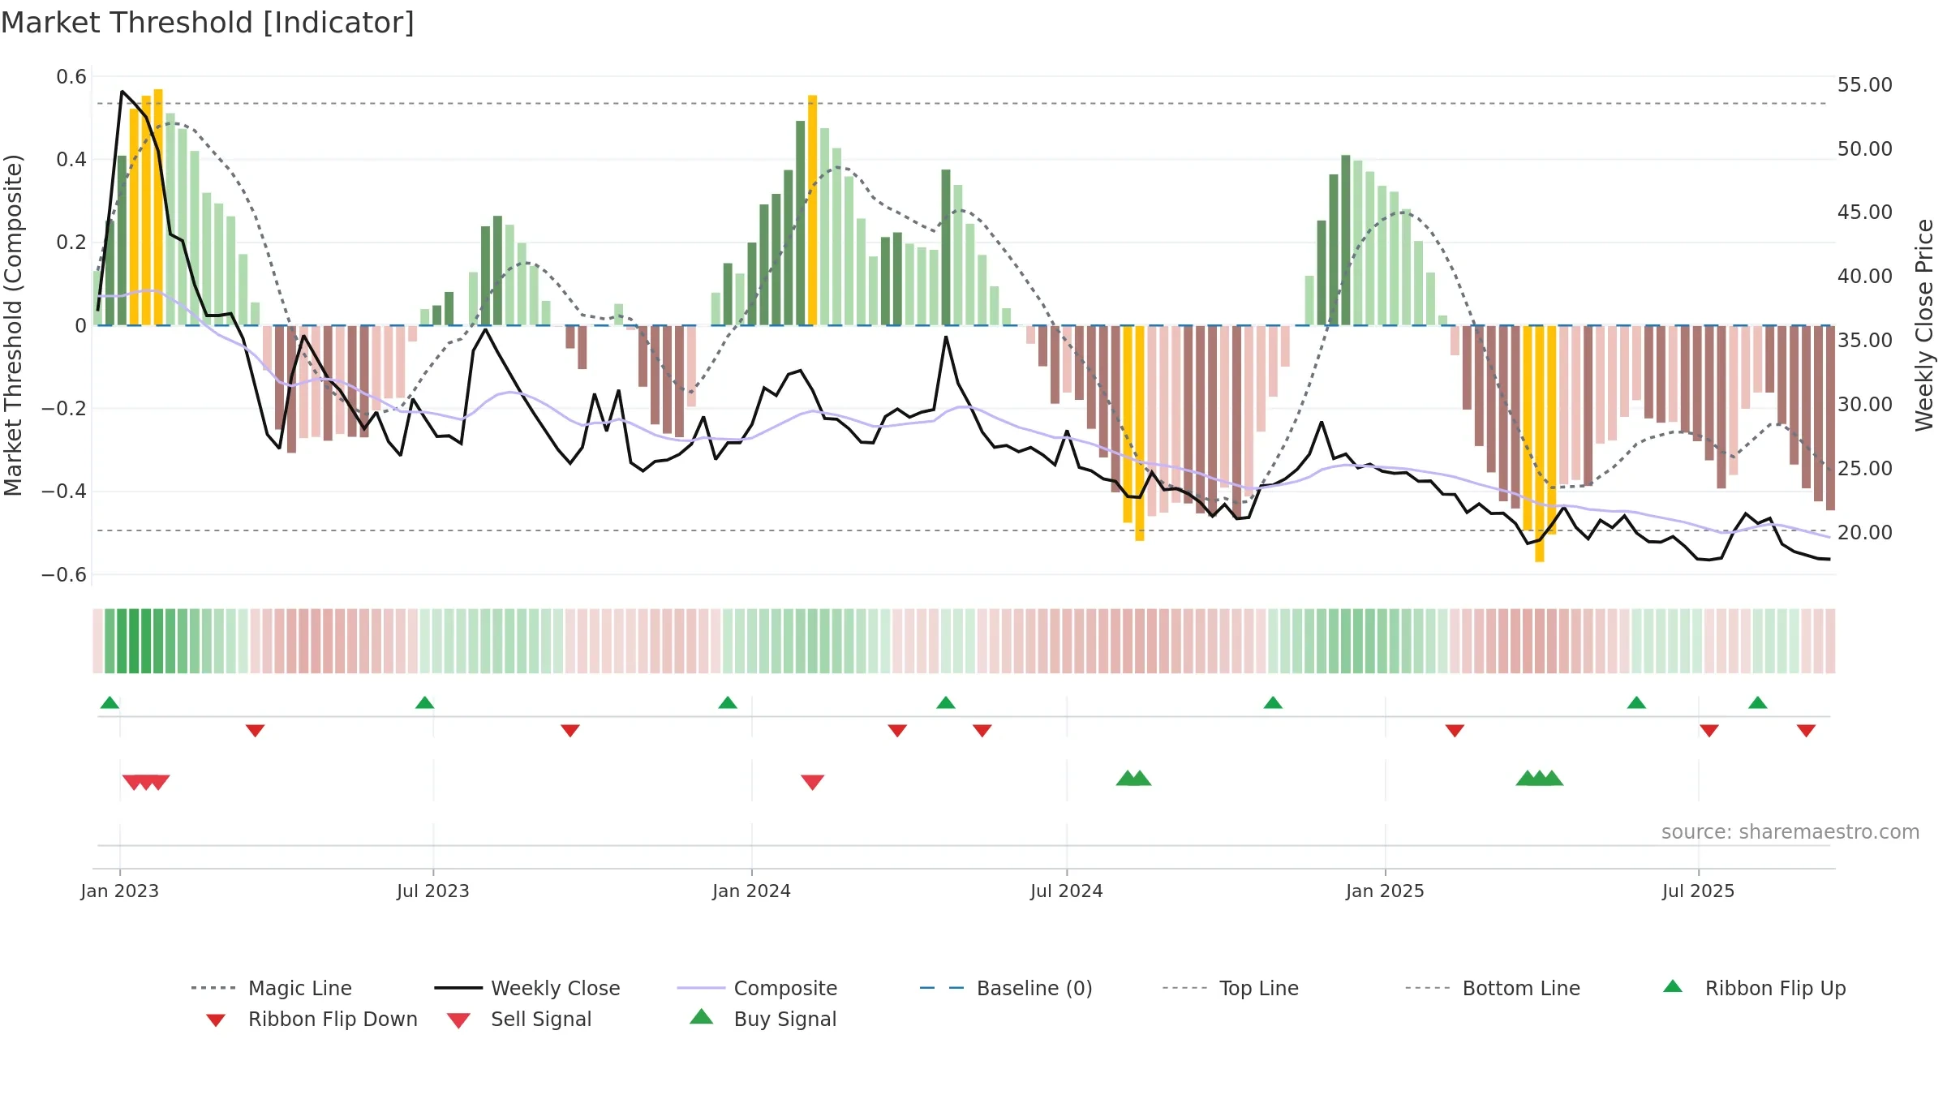This screenshot has height=1095, width=1947.
Task: Click the Jul 2023 x-axis label
Action: [432, 891]
